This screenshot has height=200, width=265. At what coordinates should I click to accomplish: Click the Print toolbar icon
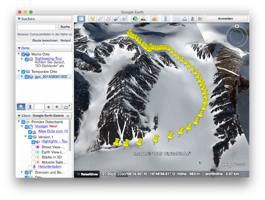185,19
